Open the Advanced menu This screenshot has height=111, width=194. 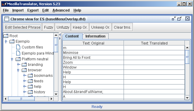pyautogui.click(x=61, y=10)
